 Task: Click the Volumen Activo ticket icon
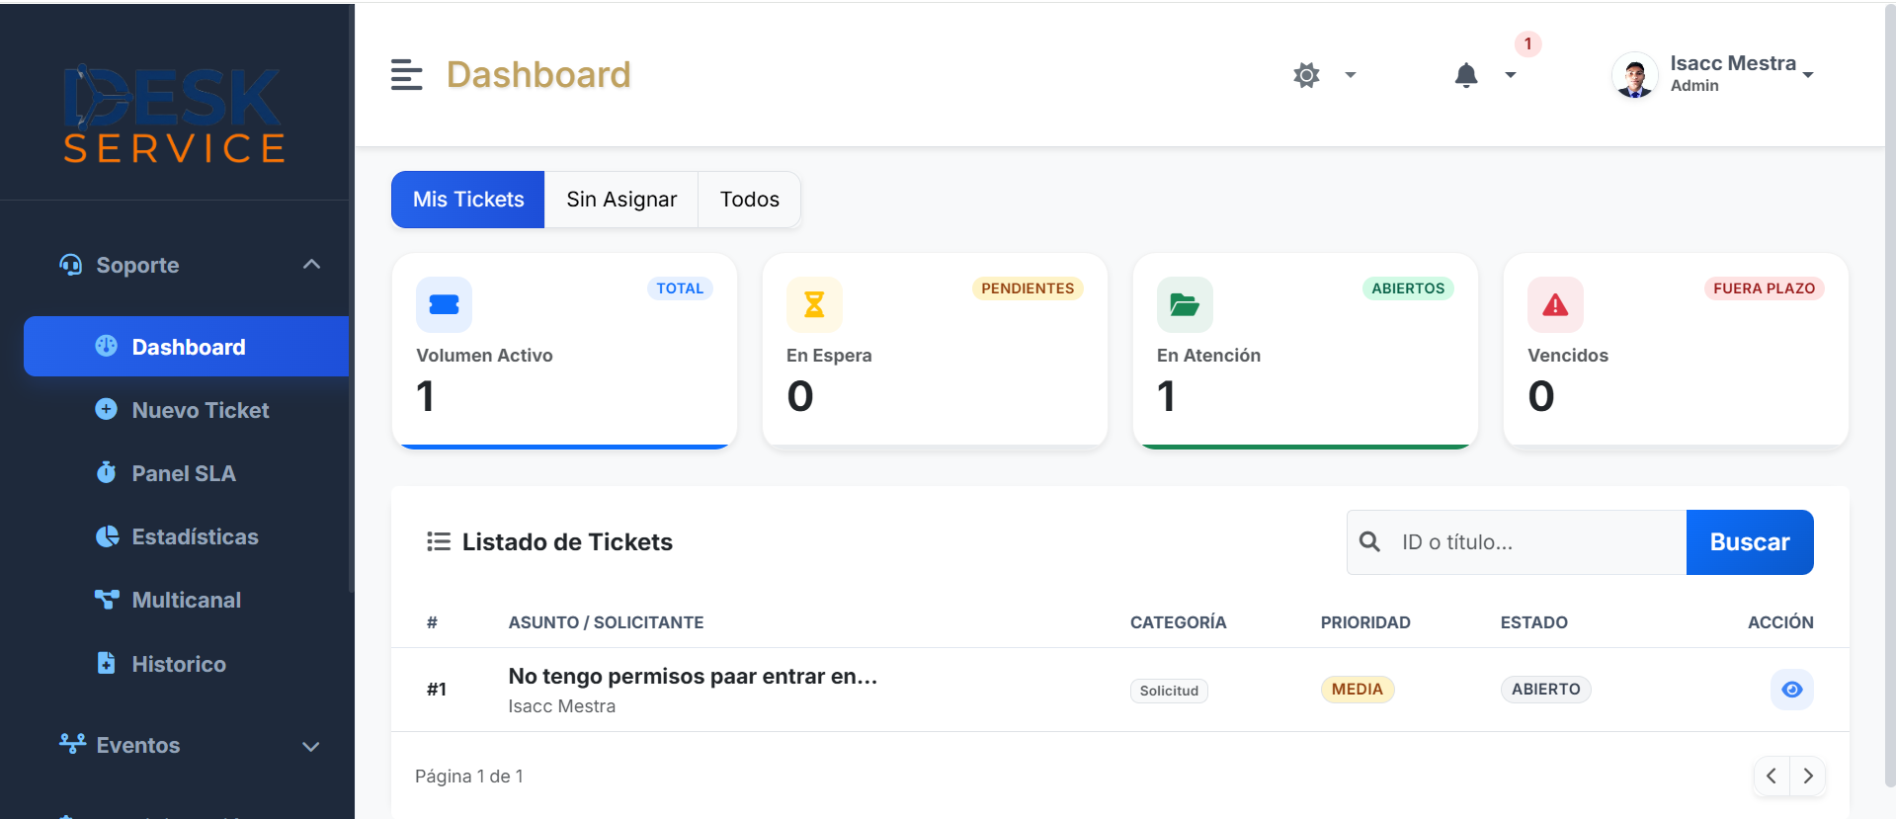444,304
